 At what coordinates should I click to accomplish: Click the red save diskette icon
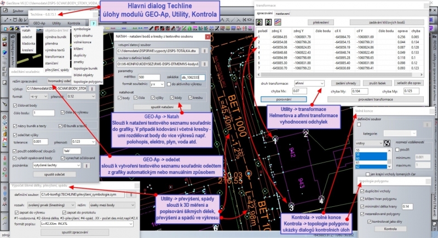point(5,44)
